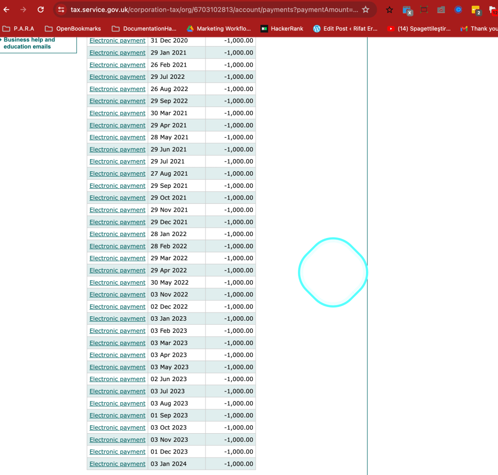Screen dimensions: 498x475
Task: Click the browser forward arrow
Action: tap(23, 10)
